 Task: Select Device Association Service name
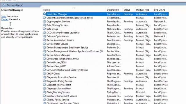60,40
